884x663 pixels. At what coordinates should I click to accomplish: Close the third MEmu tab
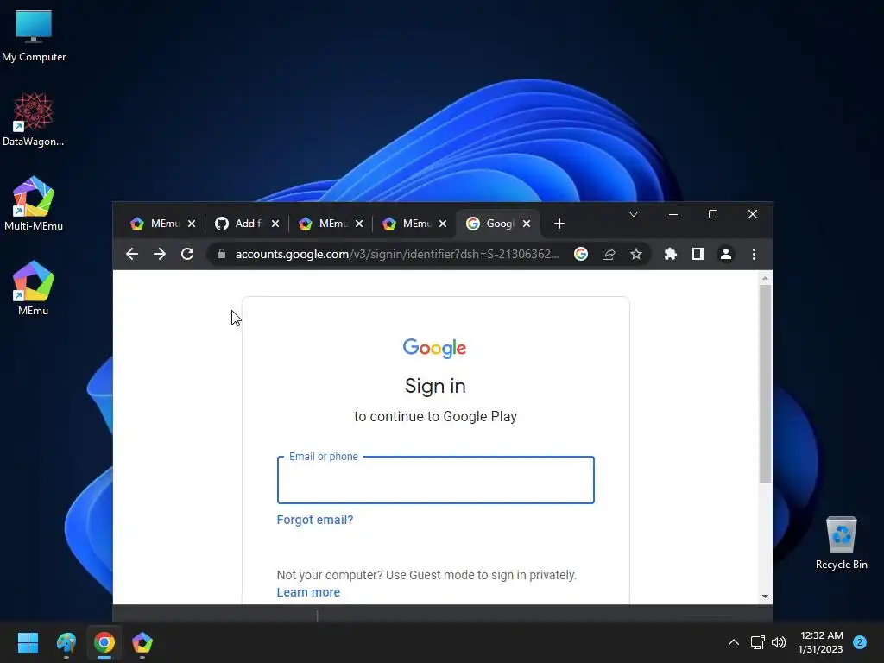[x=443, y=224]
